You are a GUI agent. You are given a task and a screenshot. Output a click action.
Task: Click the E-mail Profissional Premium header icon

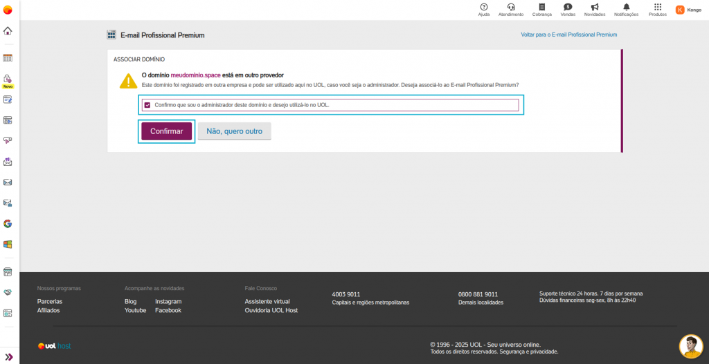pos(111,35)
